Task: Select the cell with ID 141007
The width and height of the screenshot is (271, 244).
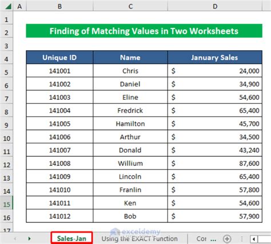Action: (59, 150)
